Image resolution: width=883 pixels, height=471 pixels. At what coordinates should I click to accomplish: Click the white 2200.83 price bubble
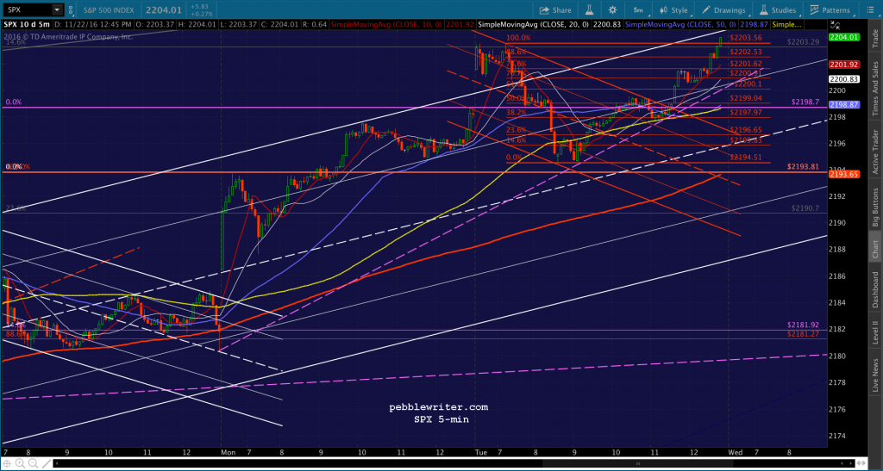point(844,79)
